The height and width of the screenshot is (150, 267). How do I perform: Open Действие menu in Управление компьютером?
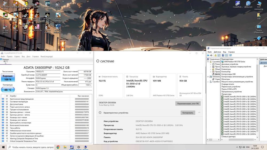click(x=217, y=52)
